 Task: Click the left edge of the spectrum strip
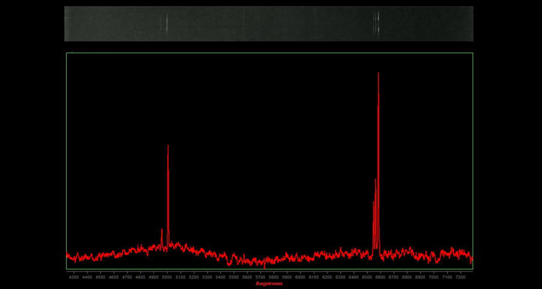pos(66,23)
